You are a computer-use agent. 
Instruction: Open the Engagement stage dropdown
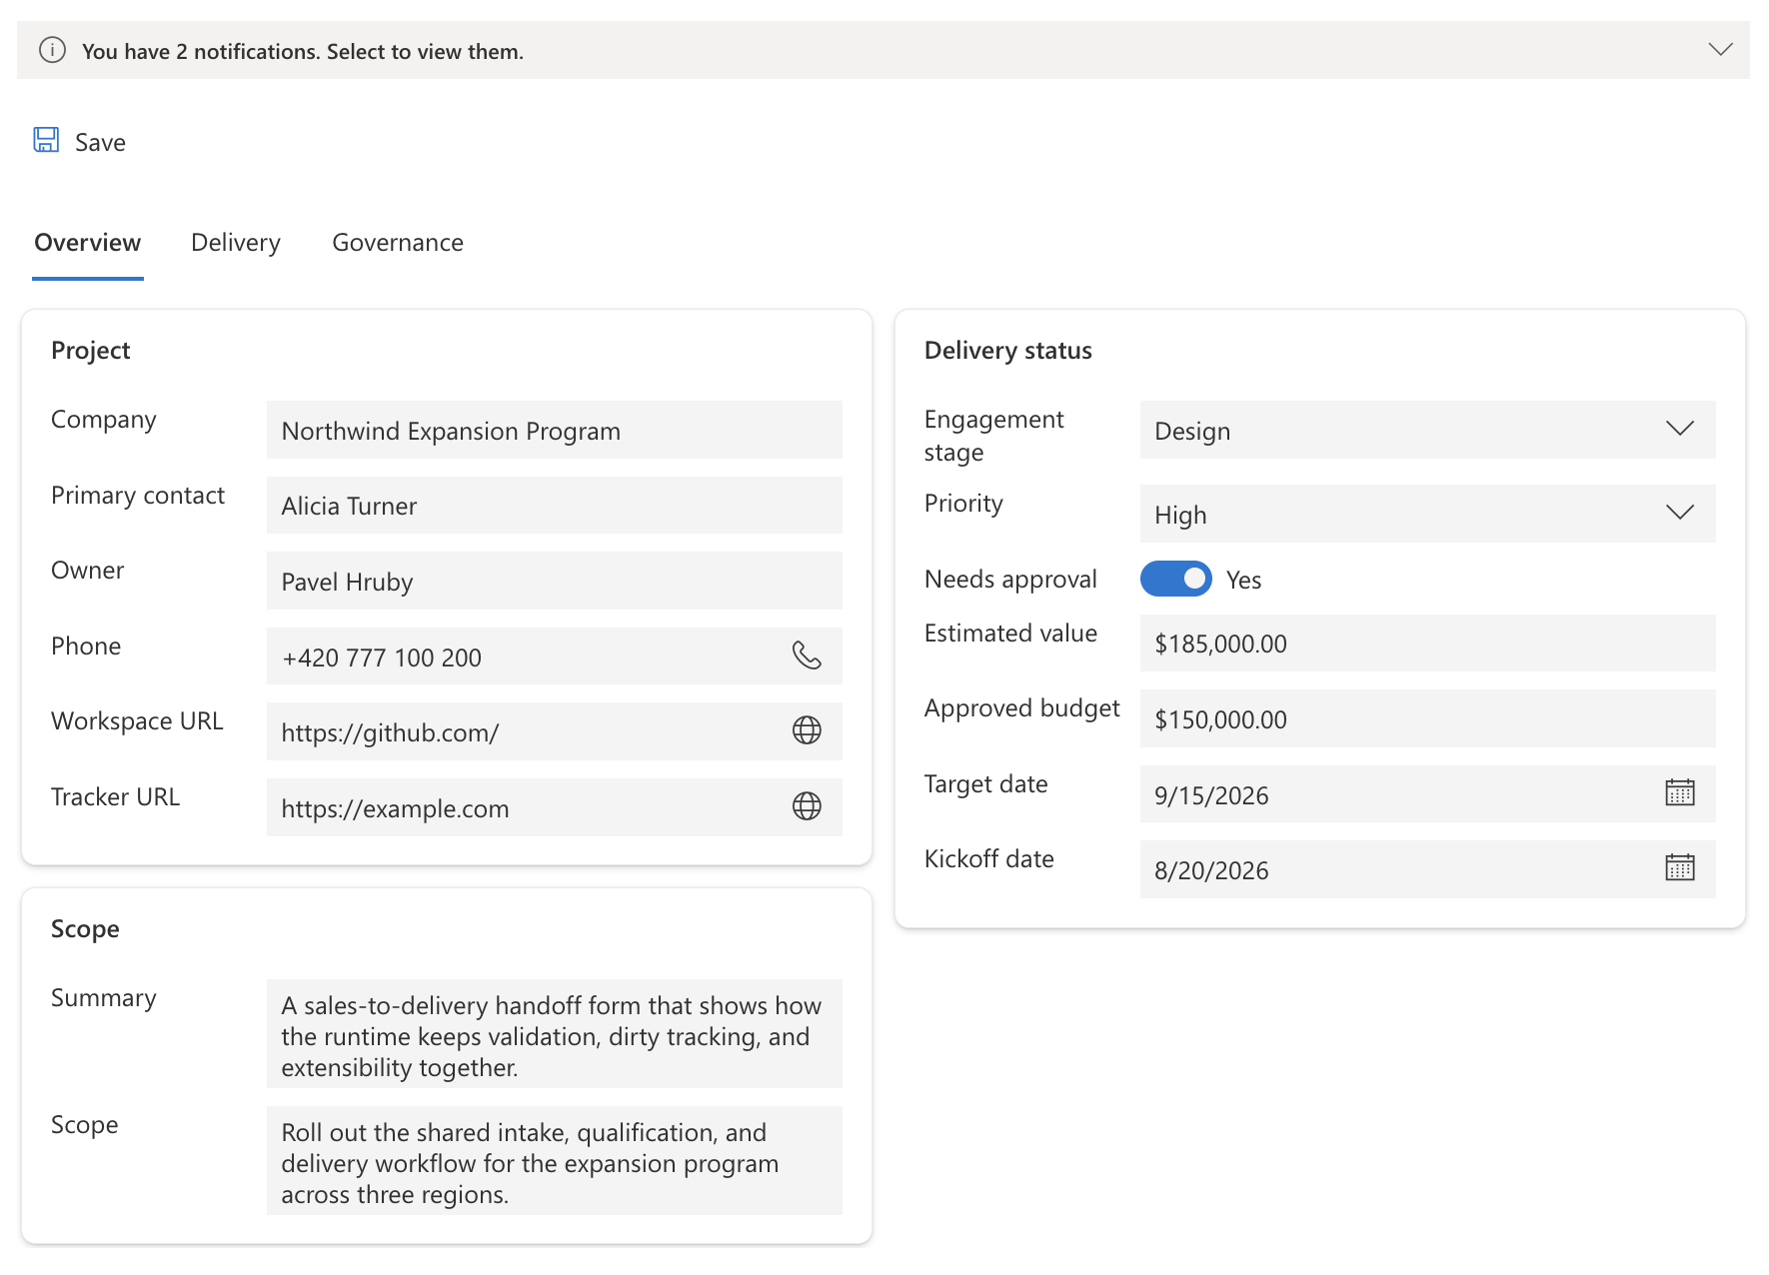(x=1428, y=430)
